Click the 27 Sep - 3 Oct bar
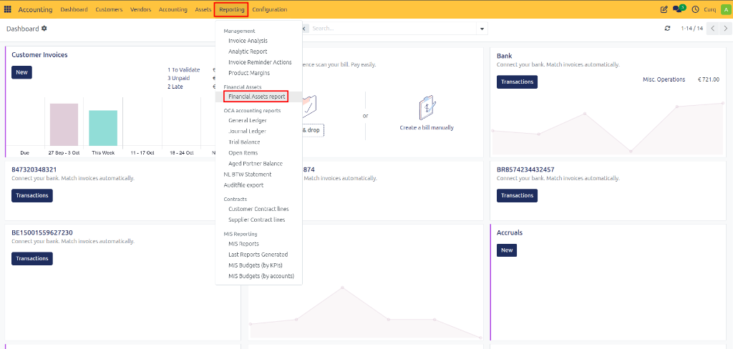733x349 pixels. coord(64,124)
